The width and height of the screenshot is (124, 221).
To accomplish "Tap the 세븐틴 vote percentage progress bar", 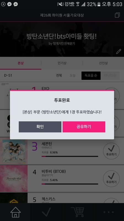I will point(70,156).
